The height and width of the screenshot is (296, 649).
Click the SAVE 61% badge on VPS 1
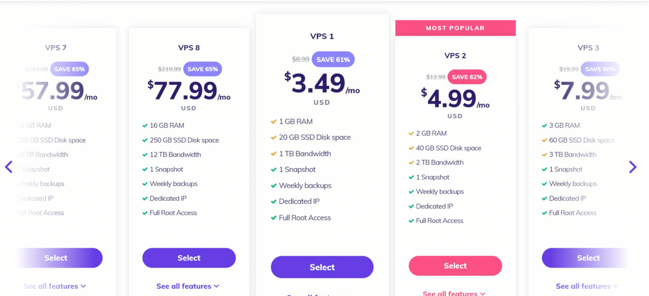(x=333, y=59)
